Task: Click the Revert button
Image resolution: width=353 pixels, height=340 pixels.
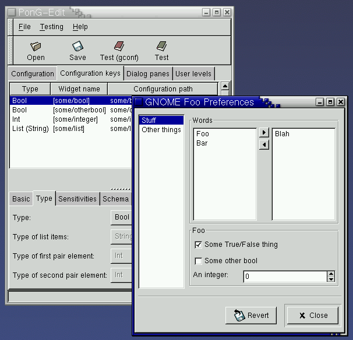Action: pos(251,316)
